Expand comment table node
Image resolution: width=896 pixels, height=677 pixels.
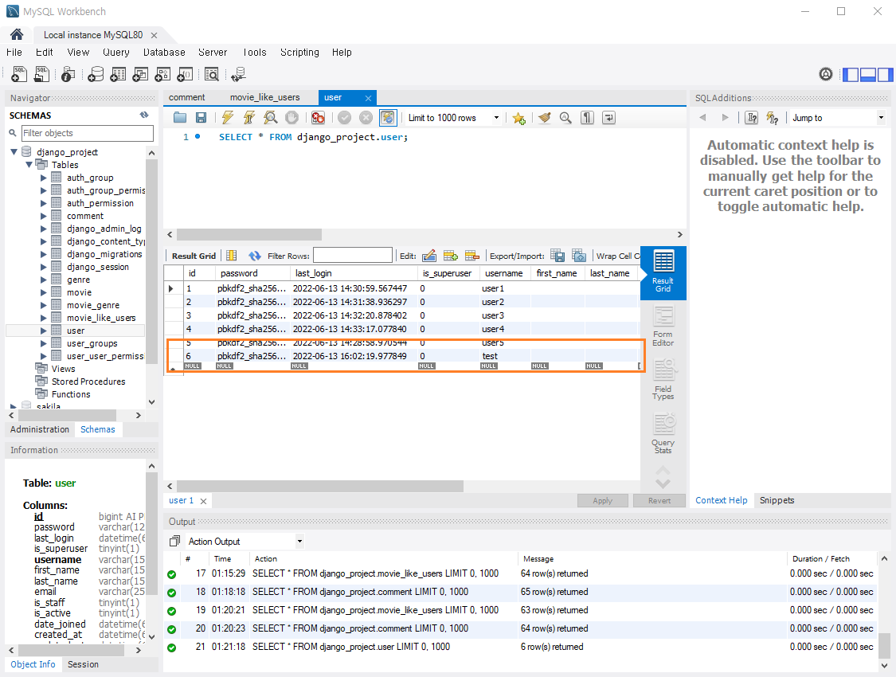44,216
